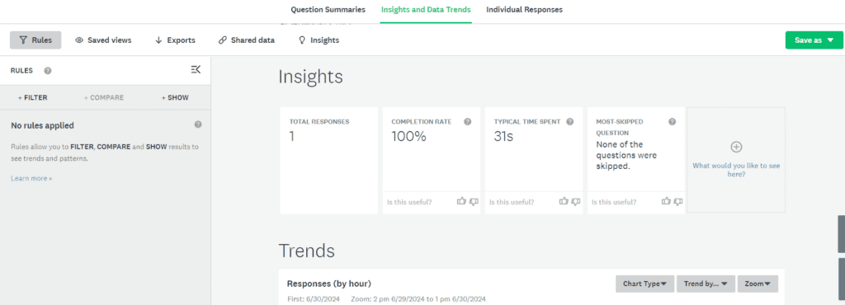Switch to Question Summaries tab

(x=328, y=10)
